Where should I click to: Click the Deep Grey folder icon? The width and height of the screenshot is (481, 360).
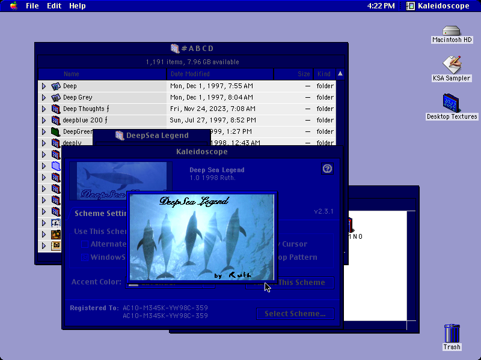click(x=55, y=97)
